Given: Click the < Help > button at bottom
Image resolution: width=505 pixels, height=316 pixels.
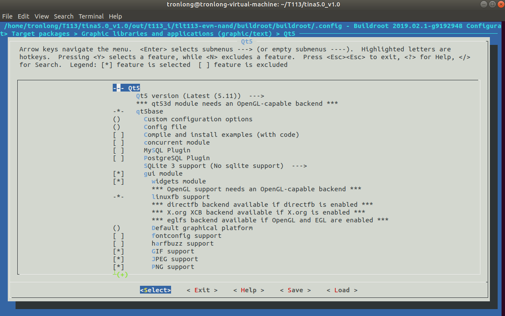Looking at the screenshot, I should (x=249, y=290).
